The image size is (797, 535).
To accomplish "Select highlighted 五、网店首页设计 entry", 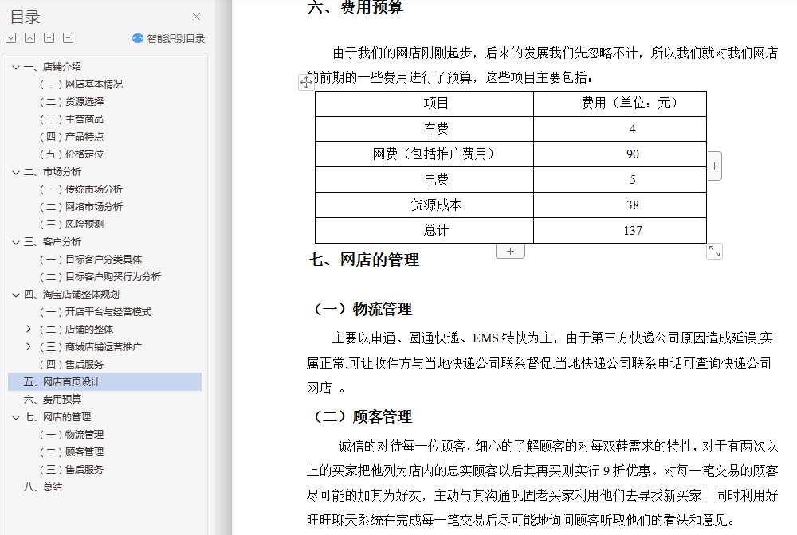I will (104, 381).
